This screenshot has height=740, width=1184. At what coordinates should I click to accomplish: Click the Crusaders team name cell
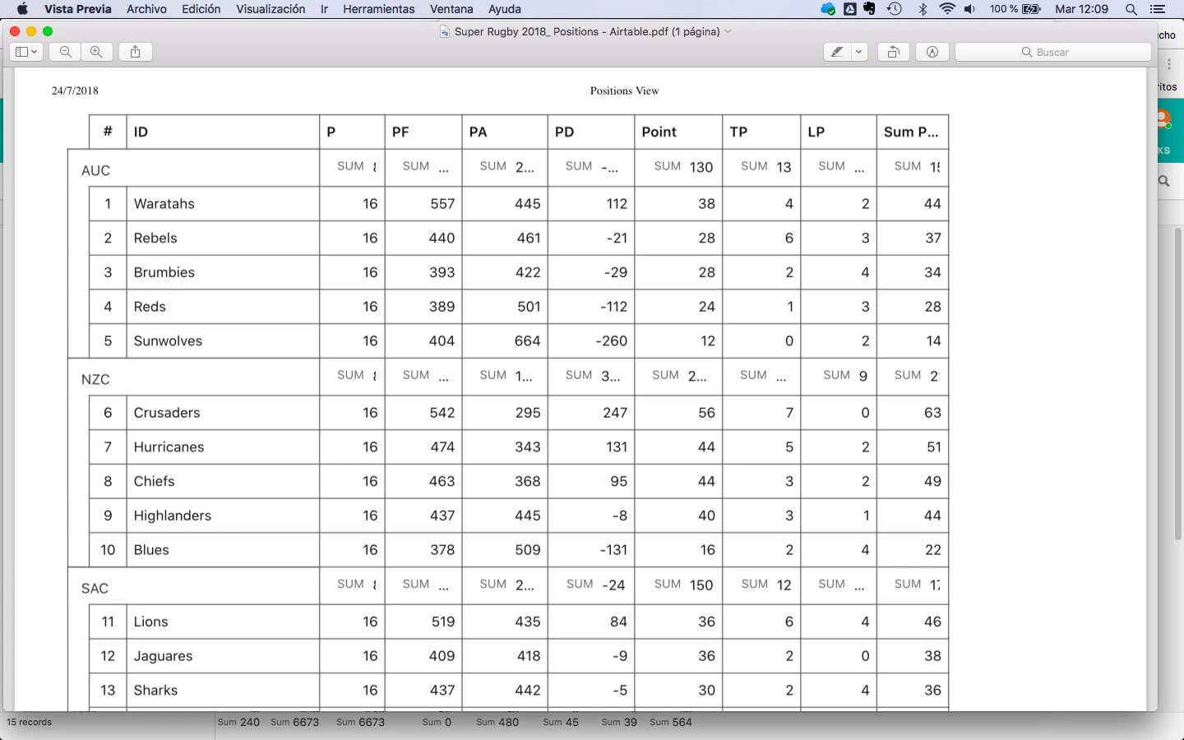(x=223, y=413)
